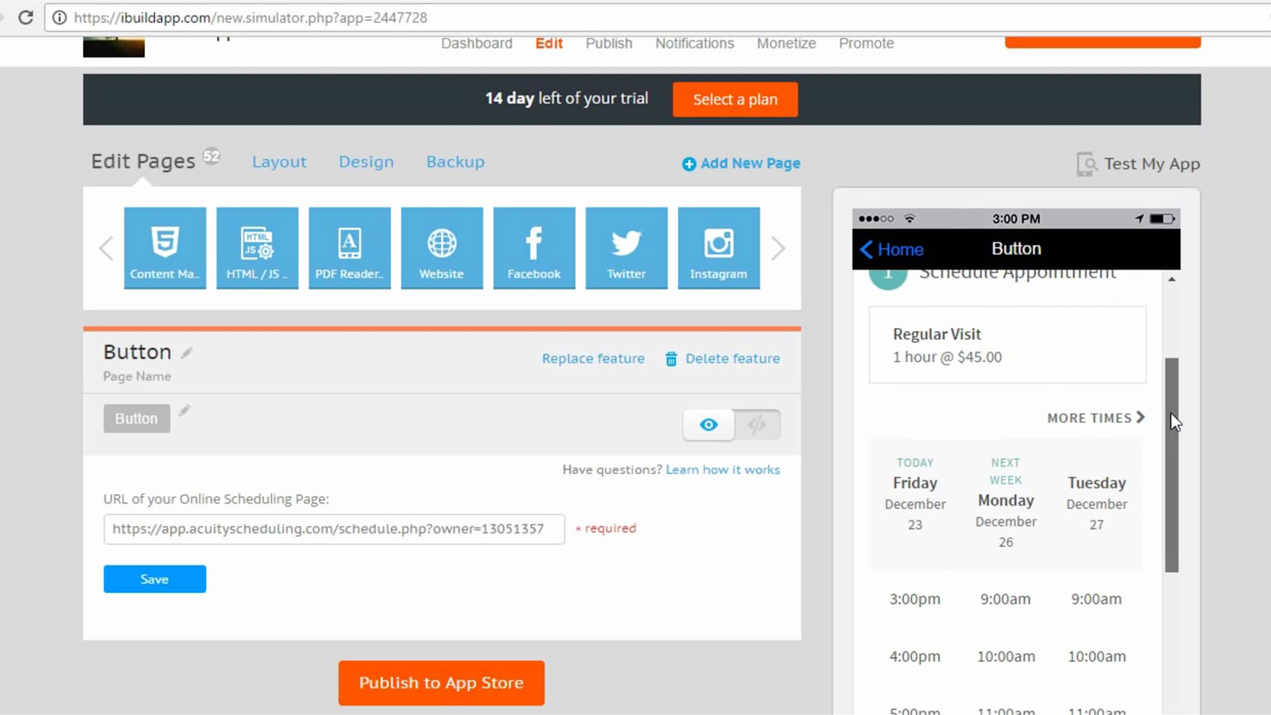
Task: Click the pencil icon next to Button page name
Action: [x=187, y=353]
